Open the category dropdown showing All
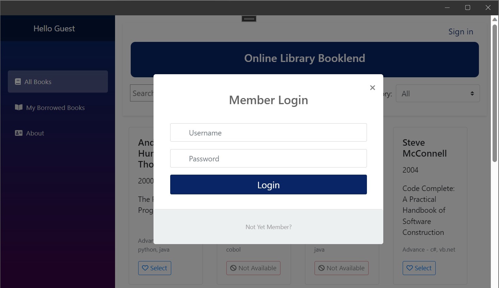The width and height of the screenshot is (499, 288). tap(438, 93)
